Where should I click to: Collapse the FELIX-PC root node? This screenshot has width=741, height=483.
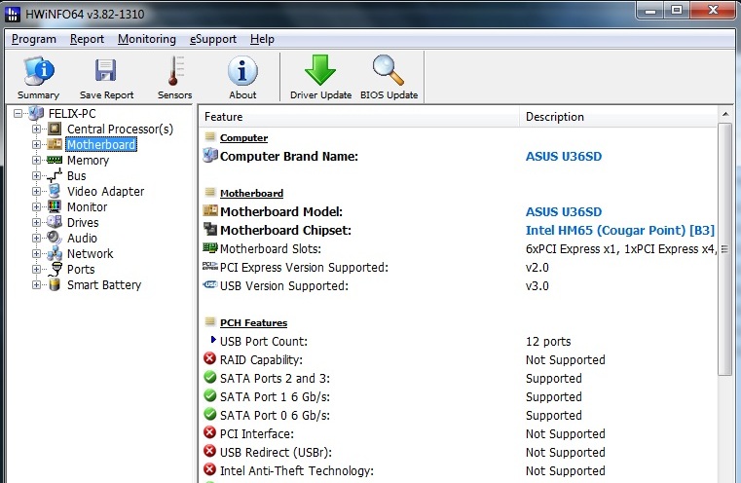pos(18,113)
